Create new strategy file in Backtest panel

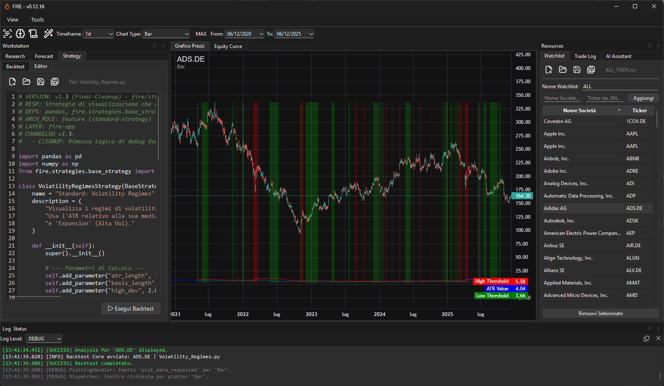pyautogui.click(x=12, y=82)
